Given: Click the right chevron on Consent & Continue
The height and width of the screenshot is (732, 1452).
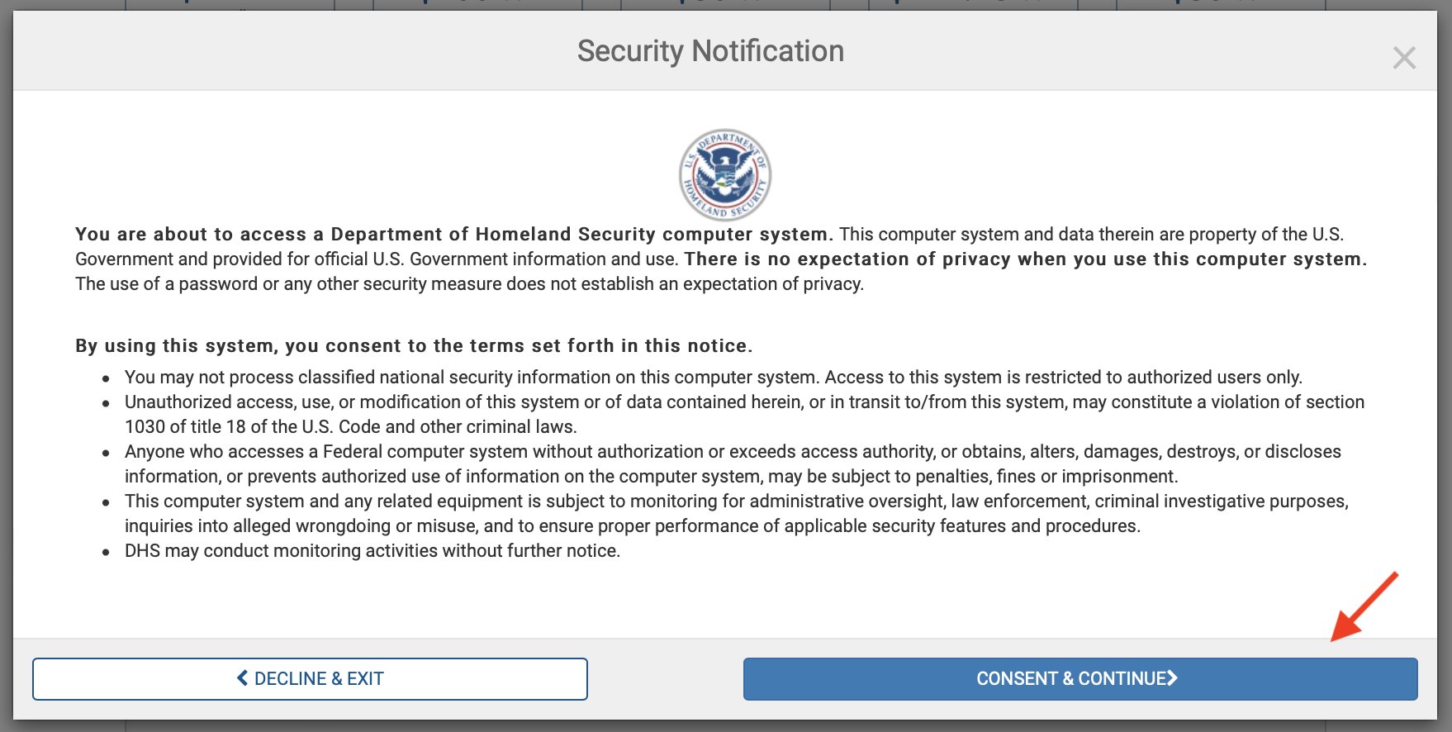Looking at the screenshot, I should pos(1172,678).
